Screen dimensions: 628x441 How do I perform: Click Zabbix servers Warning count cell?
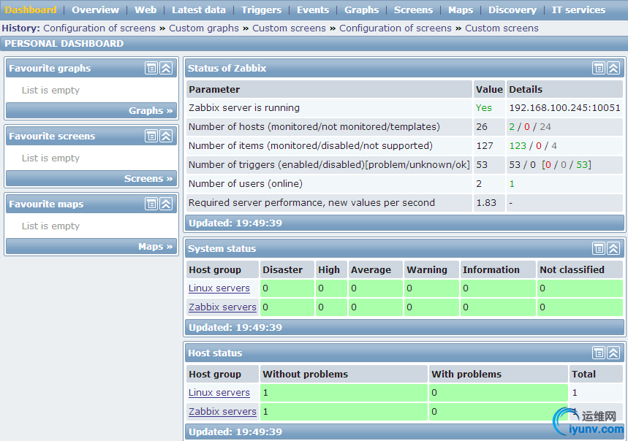(431, 307)
